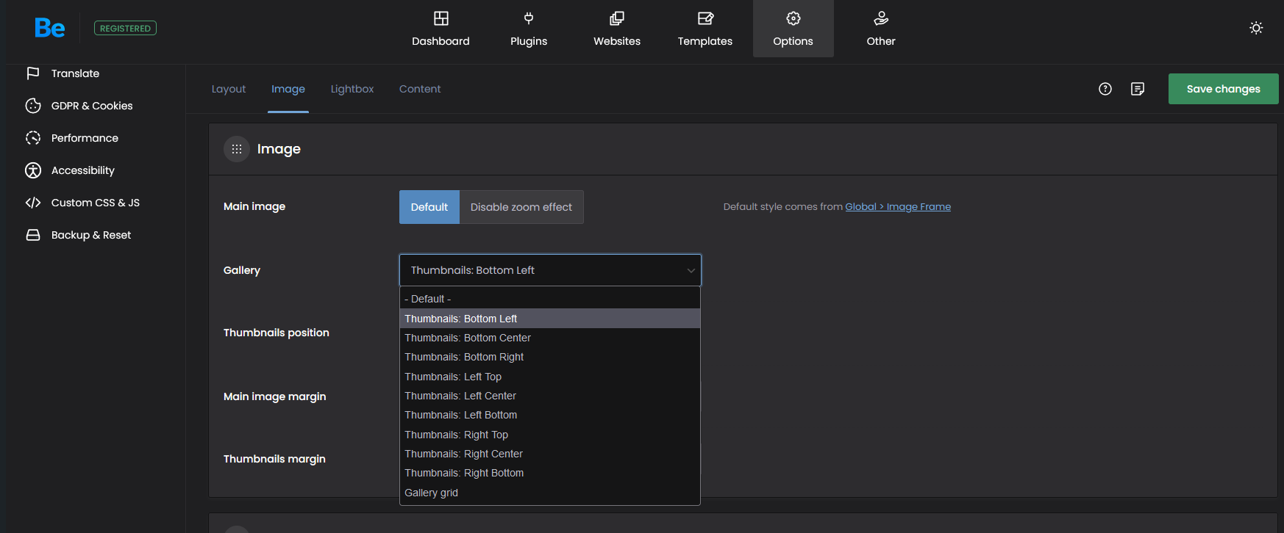Click the Thumbnails margin label
Screen dimensions: 1284x533
pos(274,459)
